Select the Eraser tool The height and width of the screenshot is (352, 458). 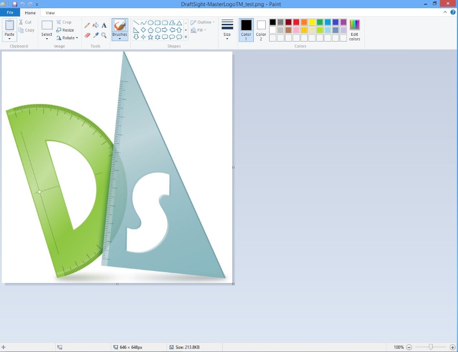coord(87,35)
